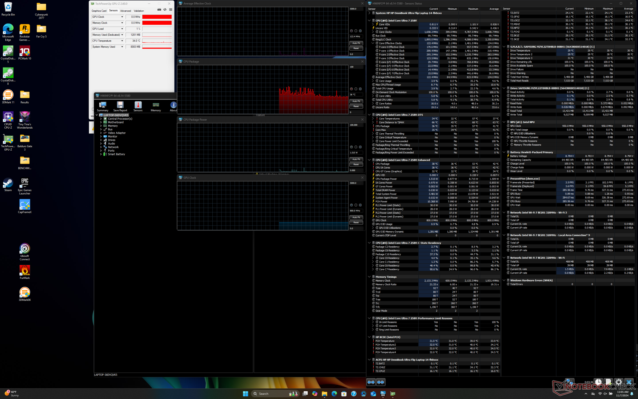Expand the Video Adapter tree node
This screenshot has width=638, height=399.
click(x=101, y=133)
